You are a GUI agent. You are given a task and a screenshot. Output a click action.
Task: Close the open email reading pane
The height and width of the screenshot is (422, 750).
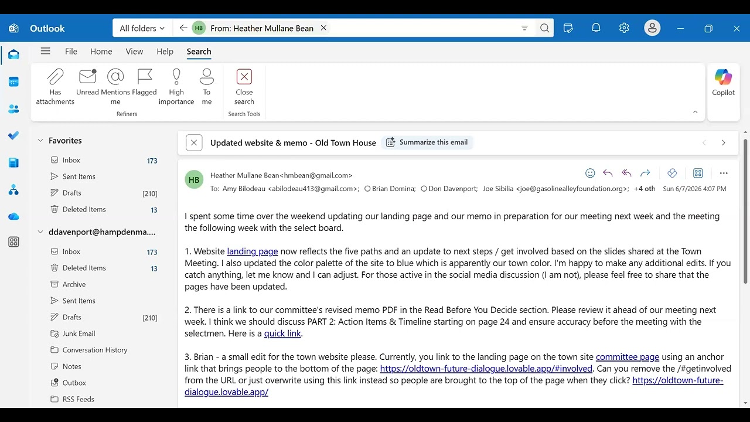pyautogui.click(x=194, y=142)
